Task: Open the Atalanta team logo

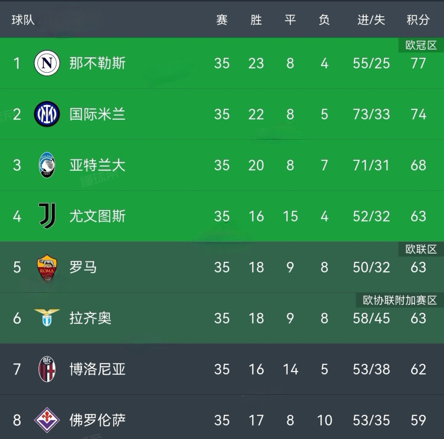Action: coord(47,165)
